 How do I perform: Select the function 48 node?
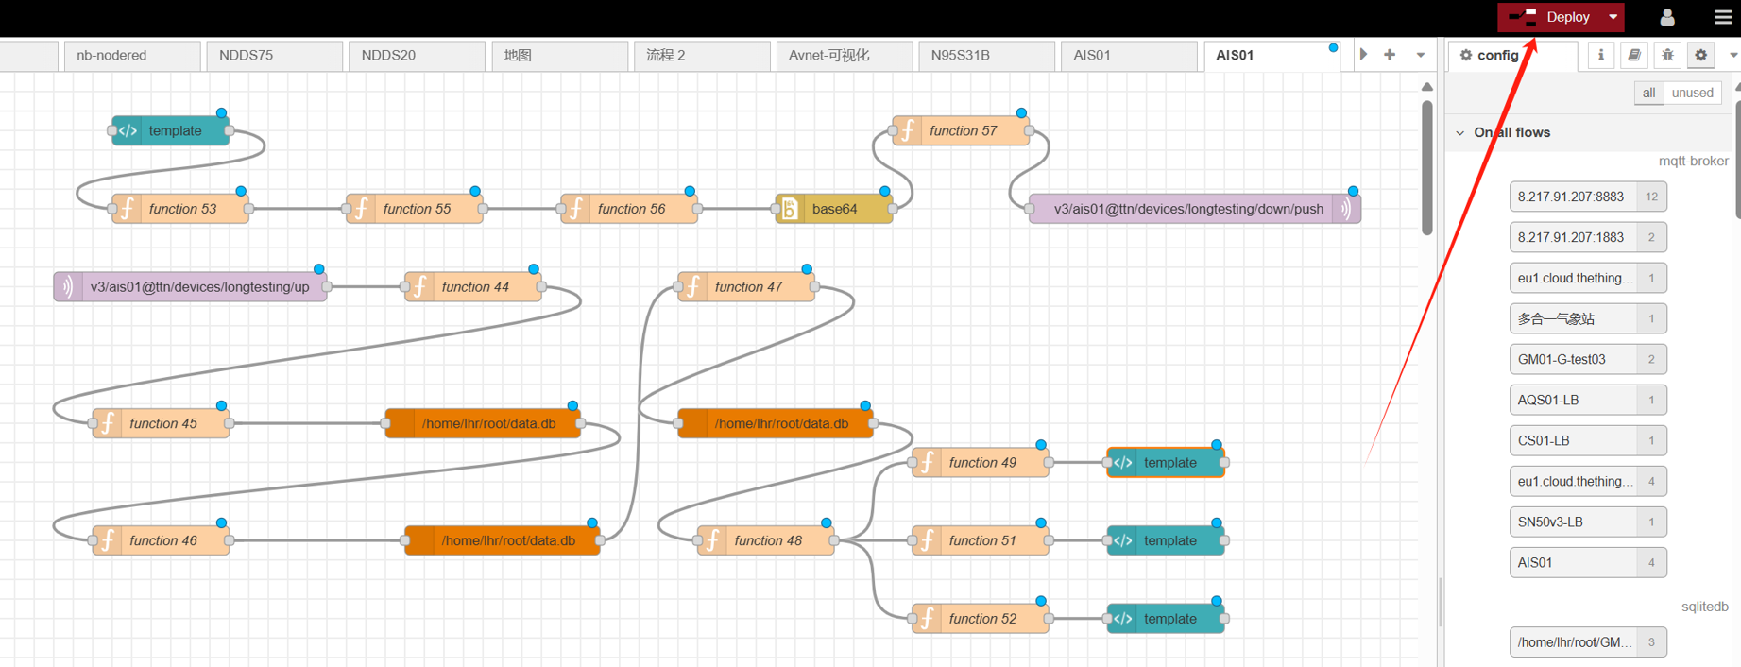765,540
